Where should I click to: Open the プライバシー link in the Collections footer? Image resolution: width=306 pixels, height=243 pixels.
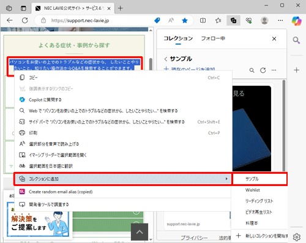194,238
